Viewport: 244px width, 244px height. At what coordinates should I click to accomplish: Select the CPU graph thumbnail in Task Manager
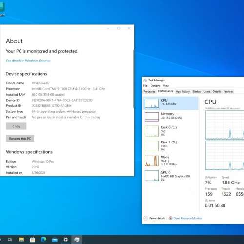tap(152, 103)
